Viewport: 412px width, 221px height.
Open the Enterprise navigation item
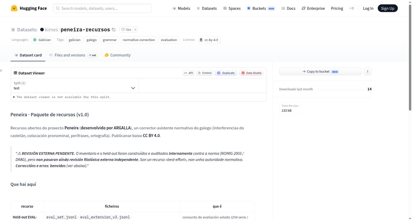tap(313, 8)
